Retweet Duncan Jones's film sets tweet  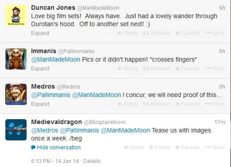pyautogui.click(x=157, y=33)
